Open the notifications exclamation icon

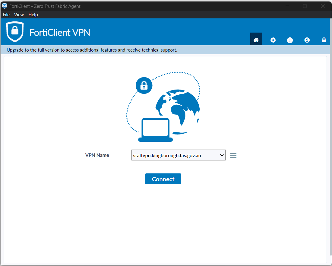(290, 40)
